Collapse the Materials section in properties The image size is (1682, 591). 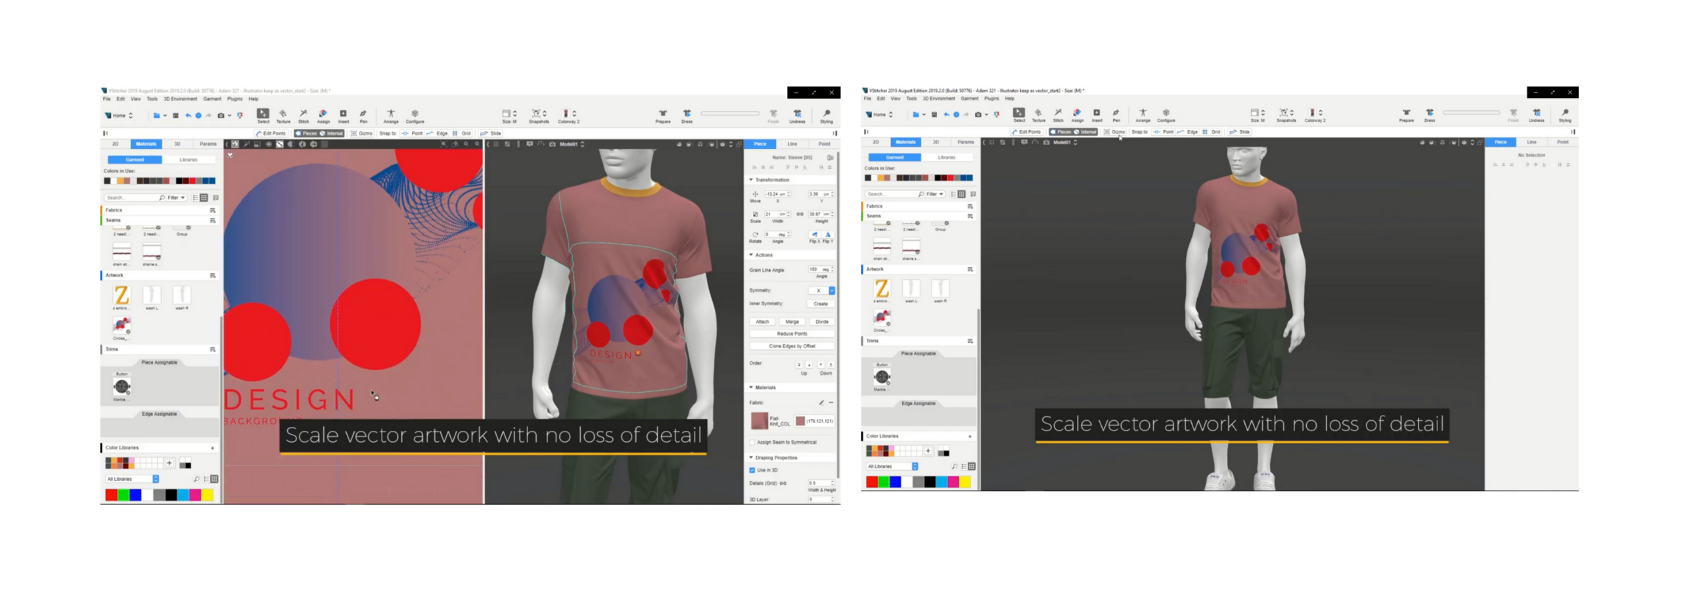point(752,387)
